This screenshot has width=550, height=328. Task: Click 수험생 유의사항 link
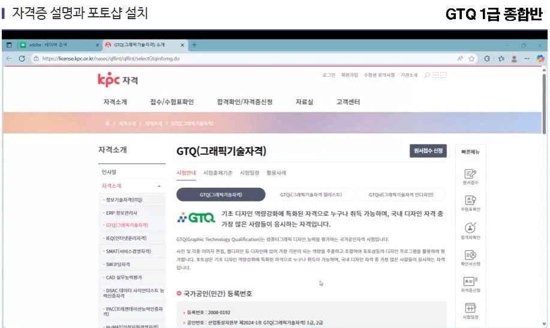point(379,75)
